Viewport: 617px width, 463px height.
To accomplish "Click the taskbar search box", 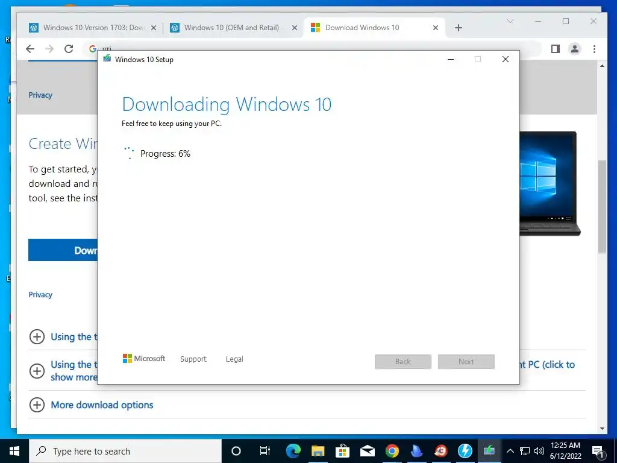I will coord(125,451).
